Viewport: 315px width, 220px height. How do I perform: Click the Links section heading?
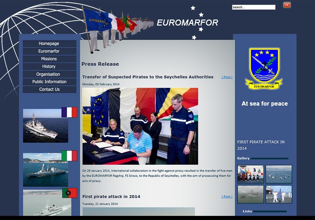pyautogui.click(x=247, y=211)
